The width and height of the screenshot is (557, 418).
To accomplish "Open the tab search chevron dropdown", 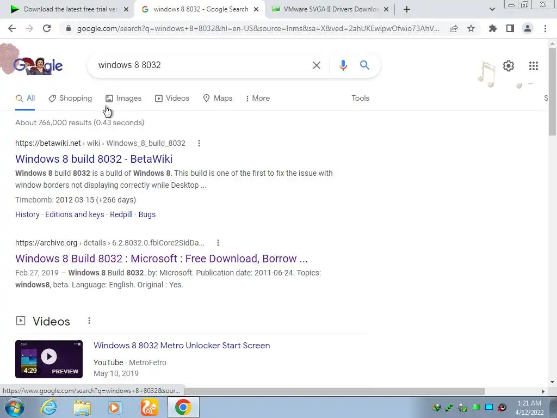I will tap(492, 9).
